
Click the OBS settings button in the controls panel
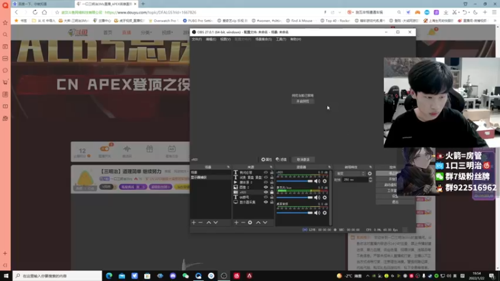pos(395,196)
